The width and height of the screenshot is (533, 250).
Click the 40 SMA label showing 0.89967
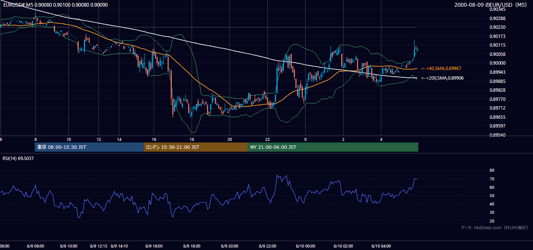point(441,68)
